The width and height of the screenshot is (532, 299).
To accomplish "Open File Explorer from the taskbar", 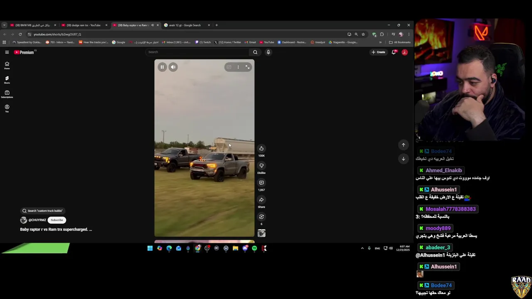I will [235, 248].
